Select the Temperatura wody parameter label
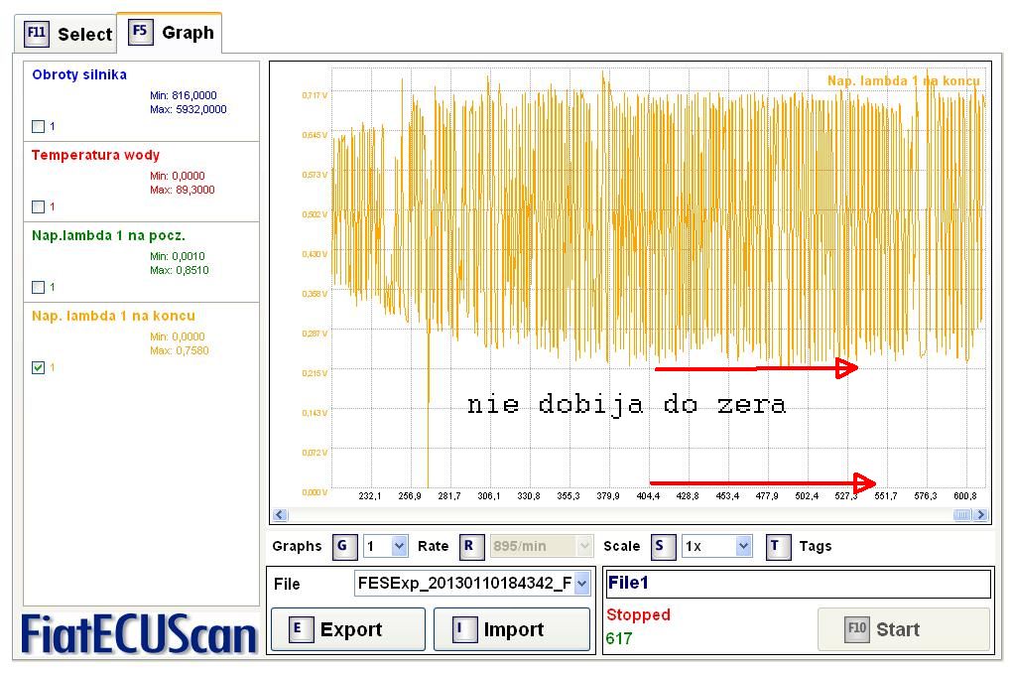1012x673 pixels. (x=95, y=155)
